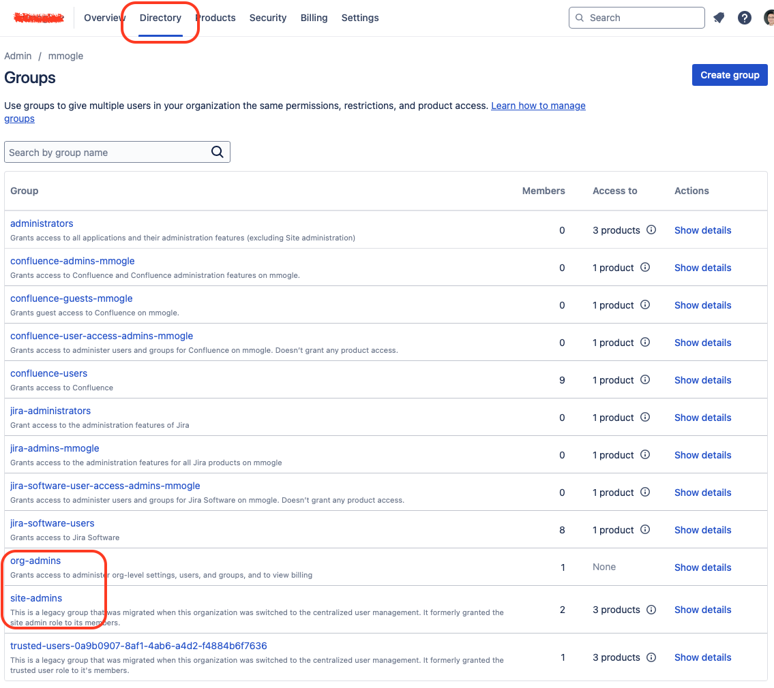Open the Billing tab
The width and height of the screenshot is (774, 688).
tap(314, 18)
